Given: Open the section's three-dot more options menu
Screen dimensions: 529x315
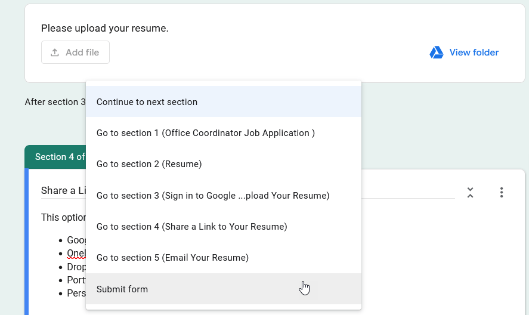Looking at the screenshot, I should click(502, 193).
